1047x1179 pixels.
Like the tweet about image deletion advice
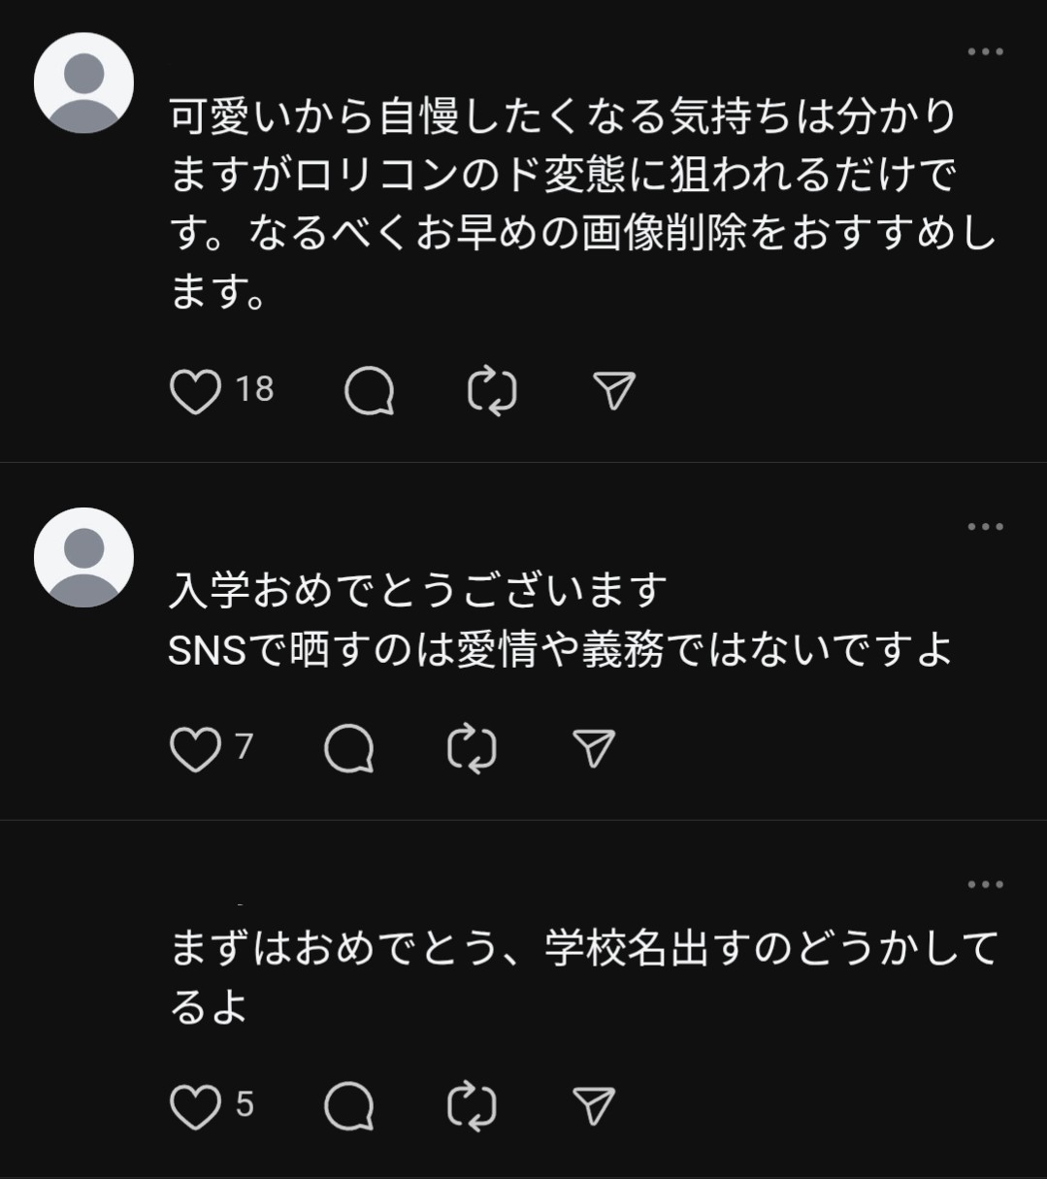[x=198, y=389]
